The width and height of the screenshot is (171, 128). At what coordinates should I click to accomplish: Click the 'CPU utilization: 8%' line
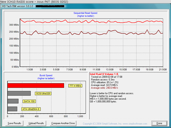point(105,82)
